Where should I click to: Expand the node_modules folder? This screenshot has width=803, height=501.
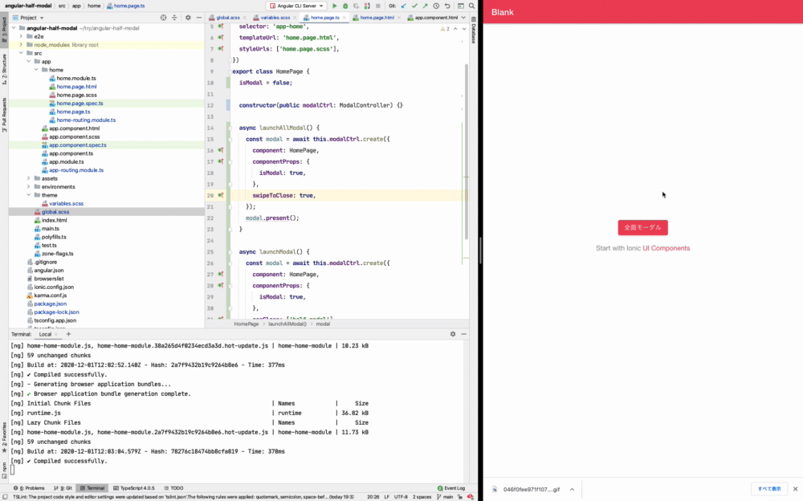click(21, 45)
